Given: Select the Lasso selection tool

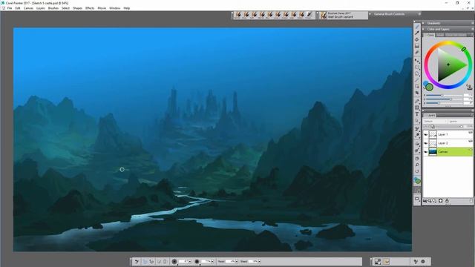Looking at the screenshot, I should (417, 73).
